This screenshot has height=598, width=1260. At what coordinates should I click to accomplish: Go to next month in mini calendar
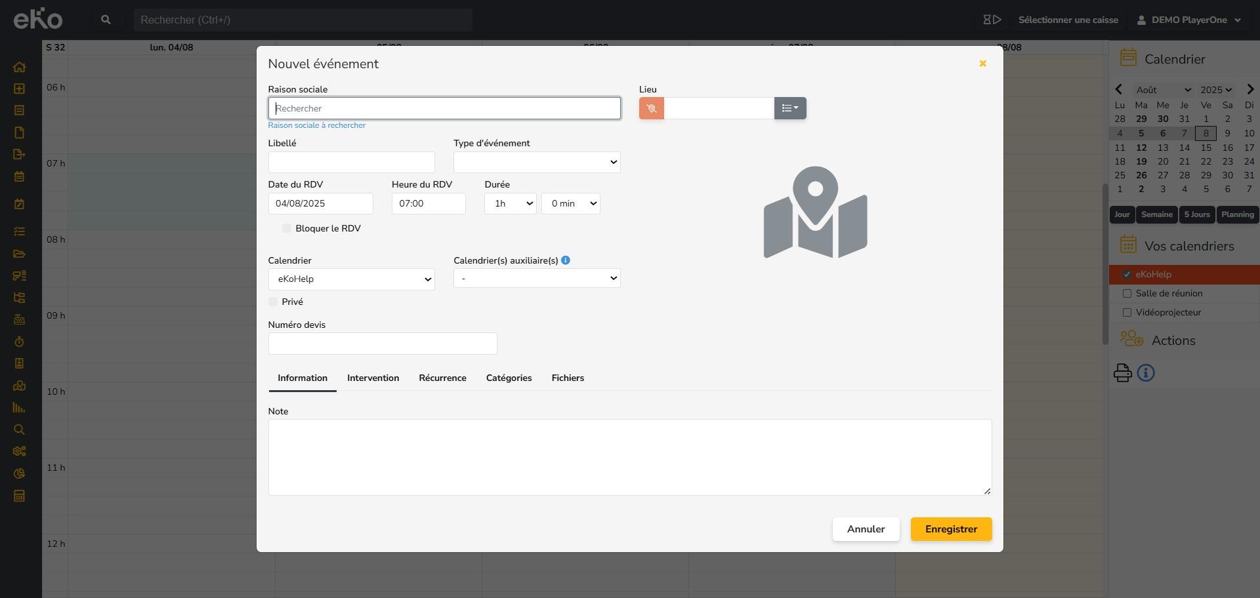click(1249, 90)
